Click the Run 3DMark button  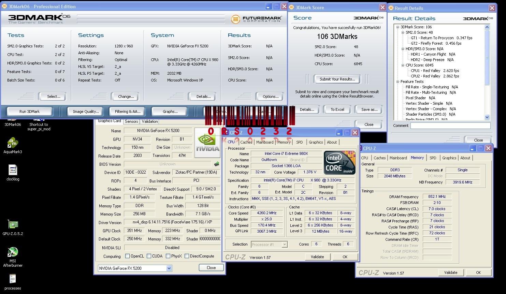click(30, 112)
